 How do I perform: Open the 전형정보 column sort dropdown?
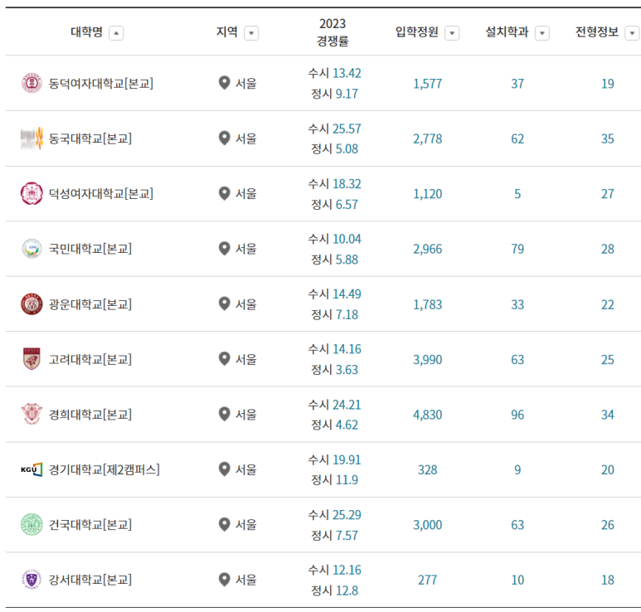point(632,32)
